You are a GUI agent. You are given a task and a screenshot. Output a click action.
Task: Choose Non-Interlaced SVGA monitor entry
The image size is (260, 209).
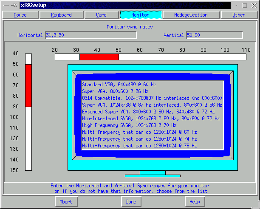coord(152,118)
